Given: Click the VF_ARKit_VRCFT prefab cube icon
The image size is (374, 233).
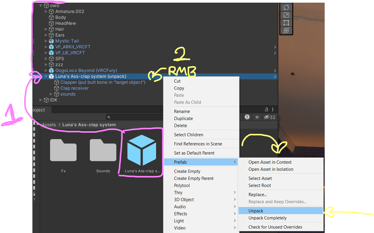Looking at the screenshot, I should pyautogui.click(x=52, y=47).
